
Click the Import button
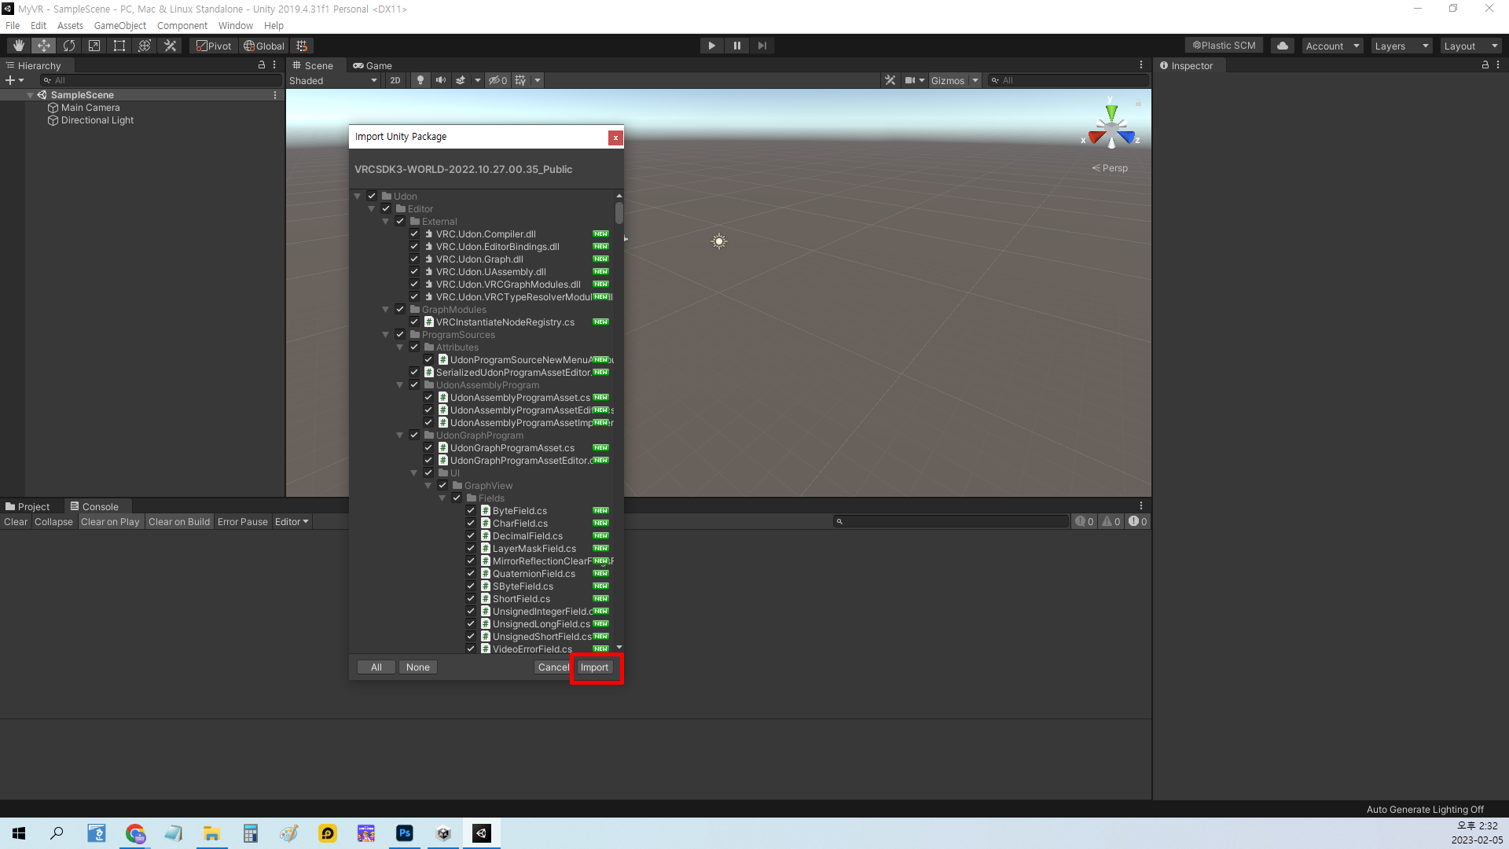pos(594,667)
